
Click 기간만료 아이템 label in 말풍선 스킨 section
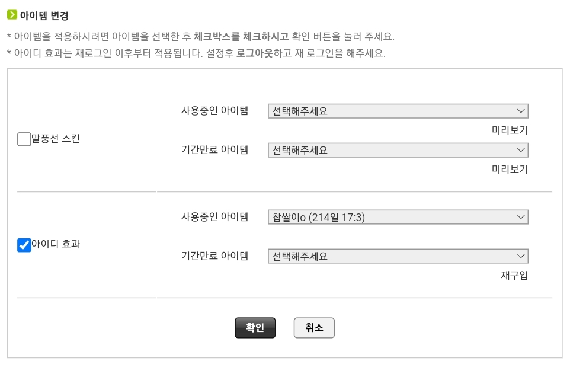pos(214,150)
